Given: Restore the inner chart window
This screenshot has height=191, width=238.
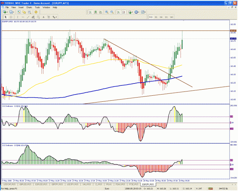Looking at the screenshot, I should (x=232, y=7).
